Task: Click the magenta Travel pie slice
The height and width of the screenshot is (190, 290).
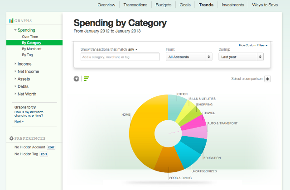Action: (x=194, y=123)
